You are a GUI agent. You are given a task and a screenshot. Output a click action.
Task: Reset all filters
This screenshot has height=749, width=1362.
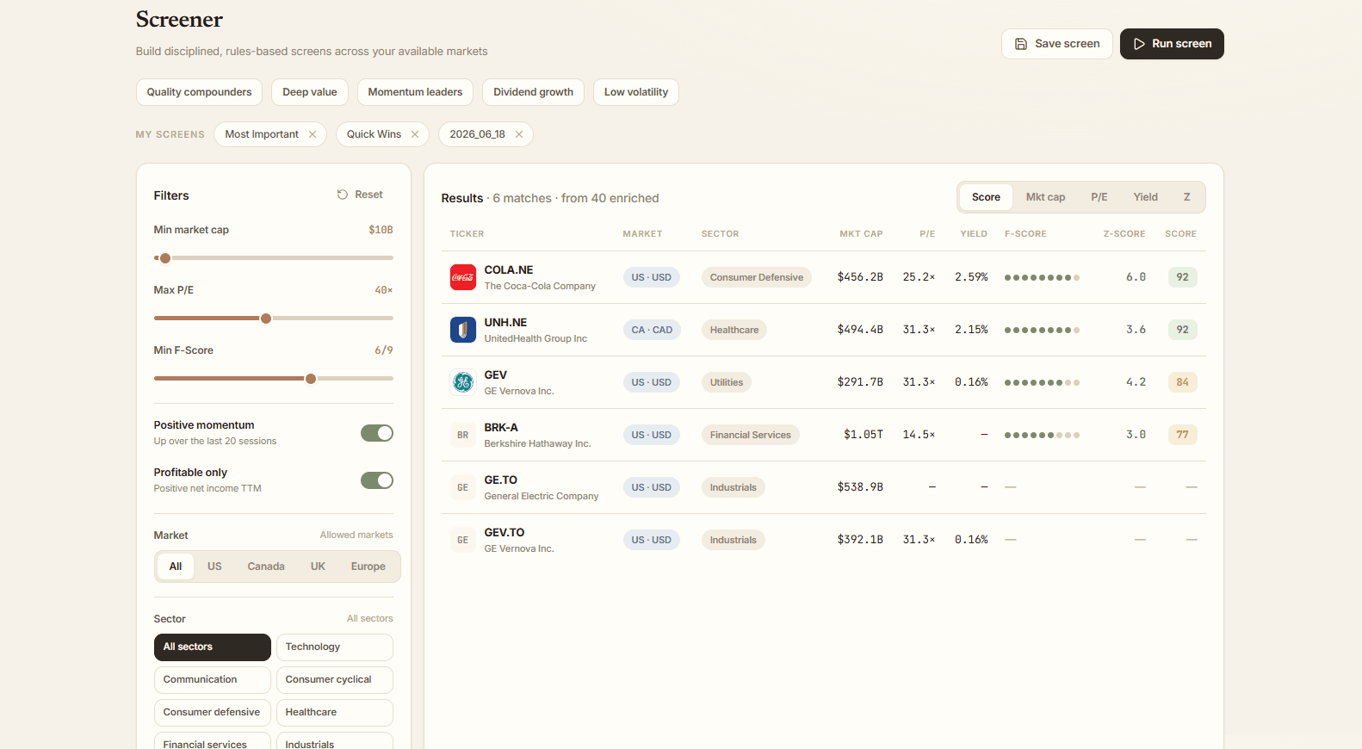[360, 195]
